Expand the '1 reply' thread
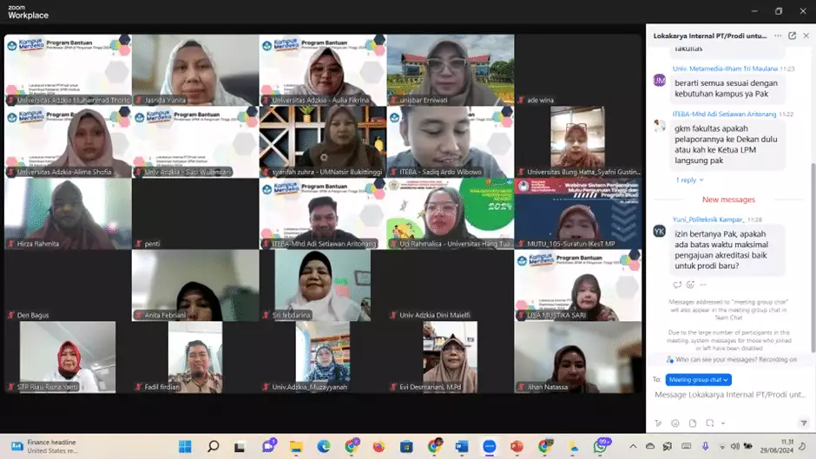816x459 pixels. 689,180
